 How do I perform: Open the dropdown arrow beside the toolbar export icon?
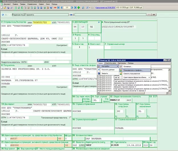point(90,8)
